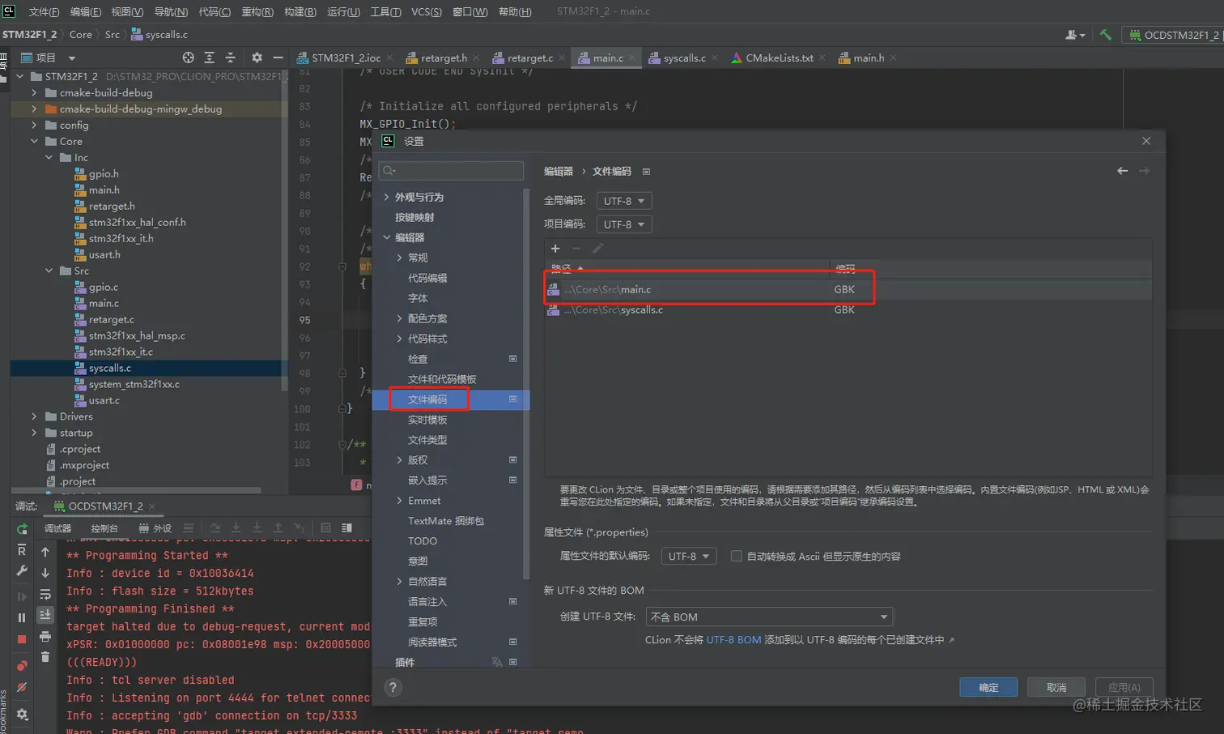1224x734 pixels.
Task: Open the 构建(B) menu
Action: coord(300,11)
